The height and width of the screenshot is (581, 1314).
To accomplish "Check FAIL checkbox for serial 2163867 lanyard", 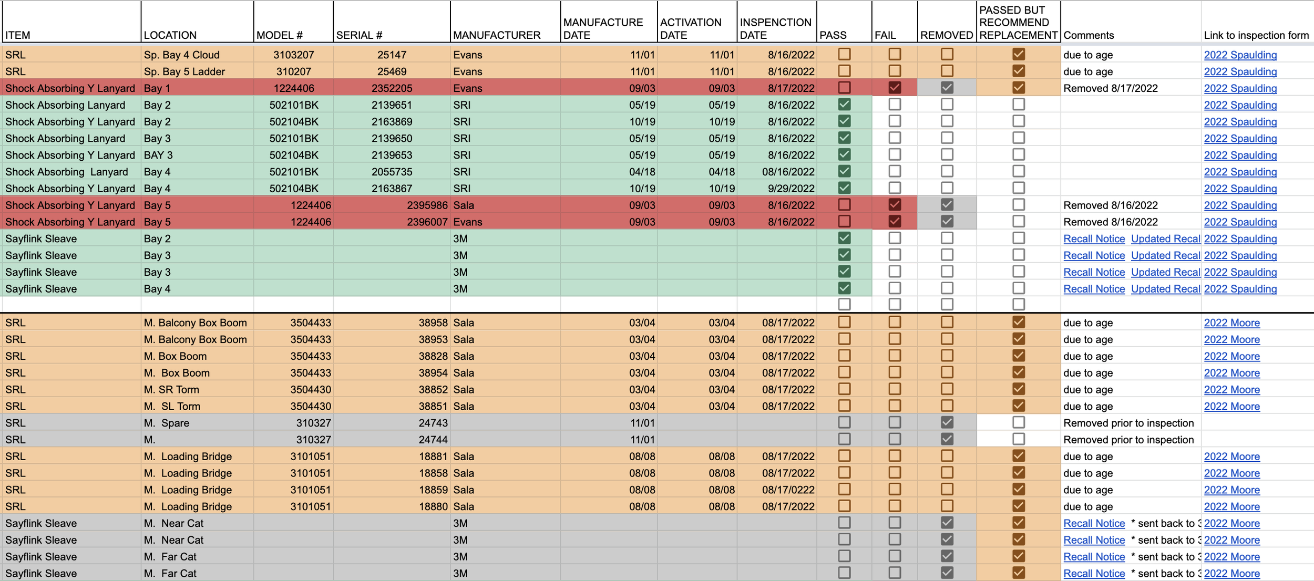I will (895, 188).
